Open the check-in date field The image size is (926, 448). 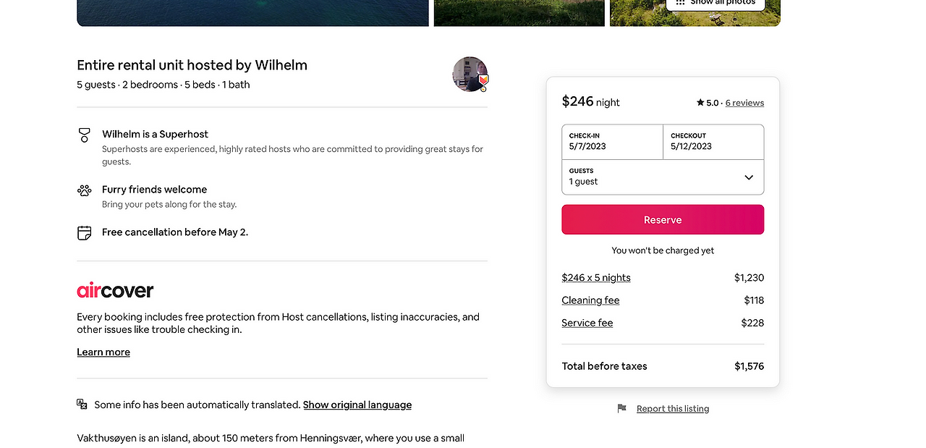coord(612,142)
